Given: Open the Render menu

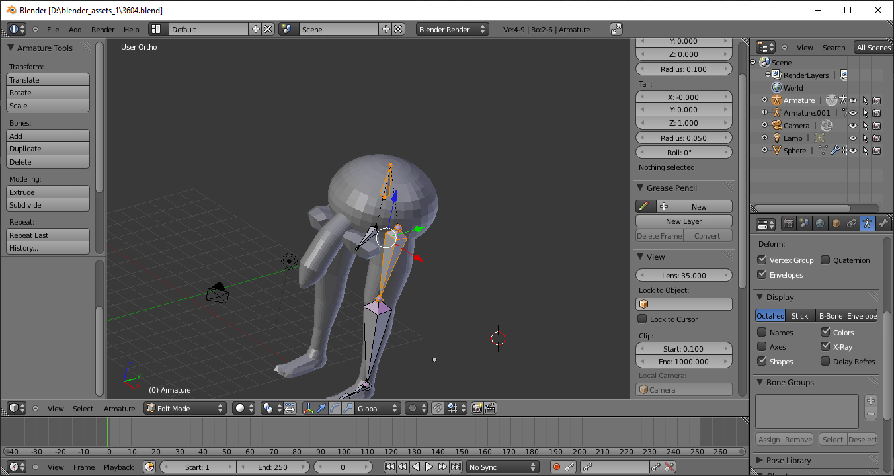Looking at the screenshot, I should click(102, 30).
